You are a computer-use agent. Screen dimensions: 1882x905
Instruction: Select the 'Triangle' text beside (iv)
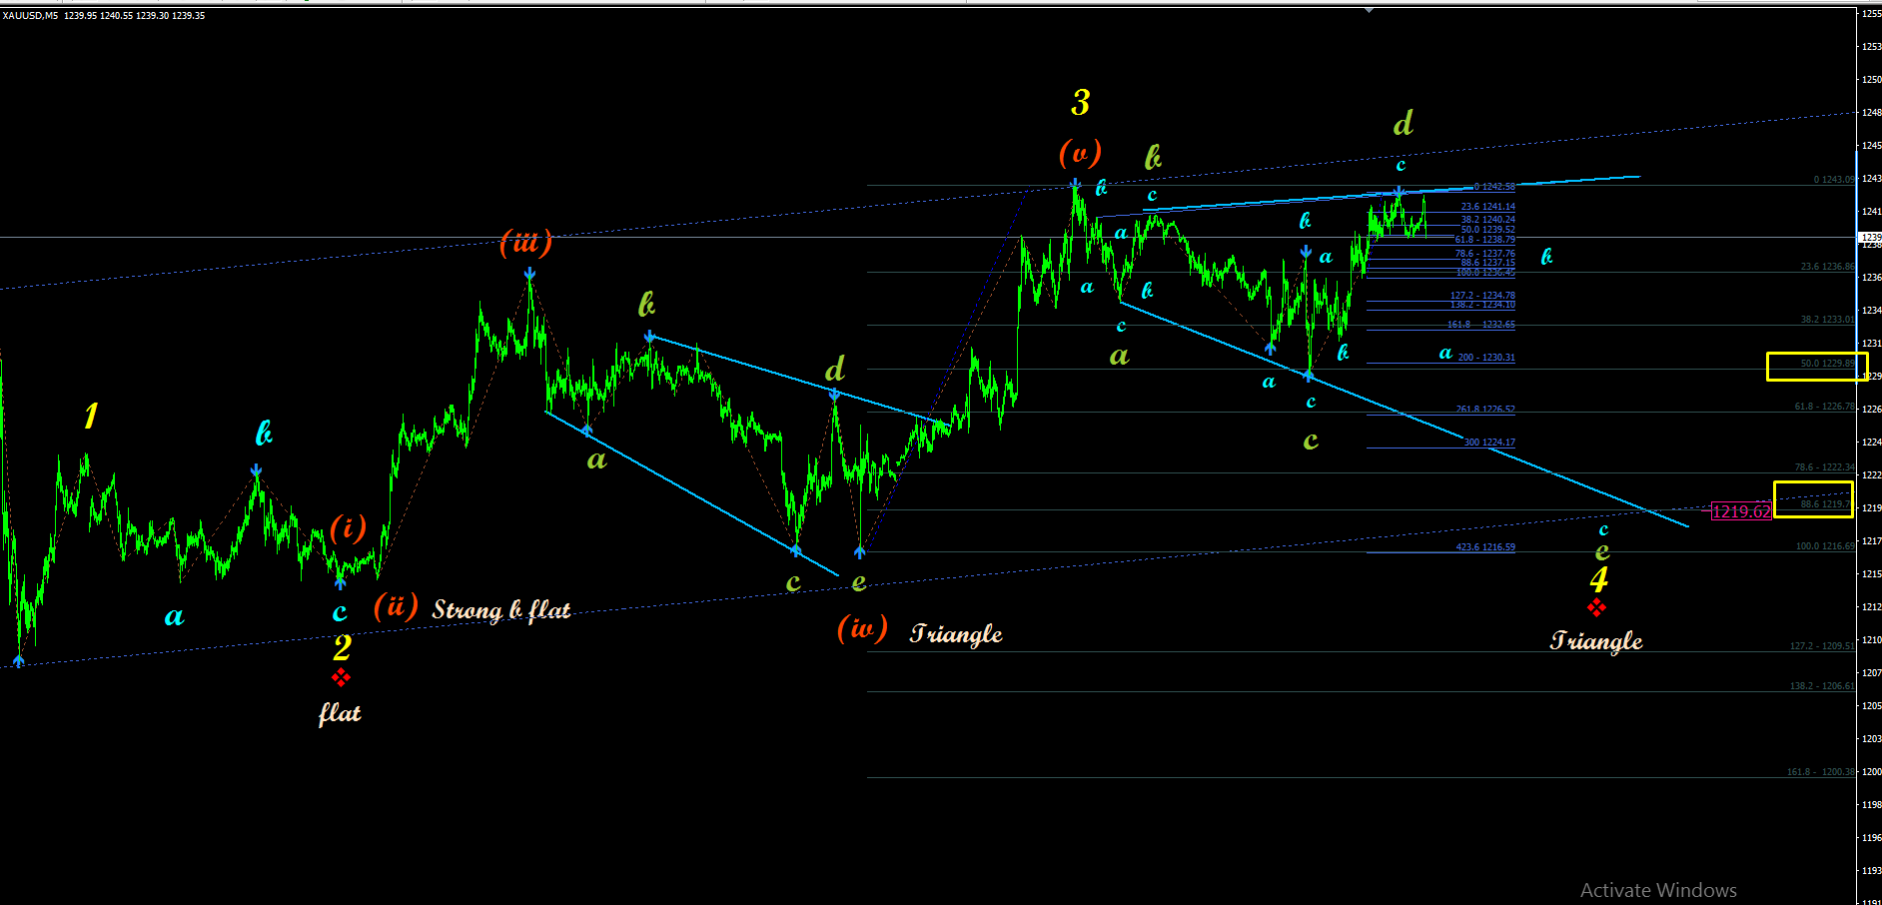956,633
